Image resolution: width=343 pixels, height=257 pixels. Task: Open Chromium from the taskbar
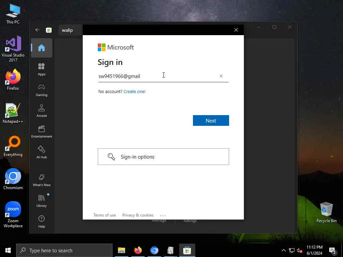click(154, 250)
